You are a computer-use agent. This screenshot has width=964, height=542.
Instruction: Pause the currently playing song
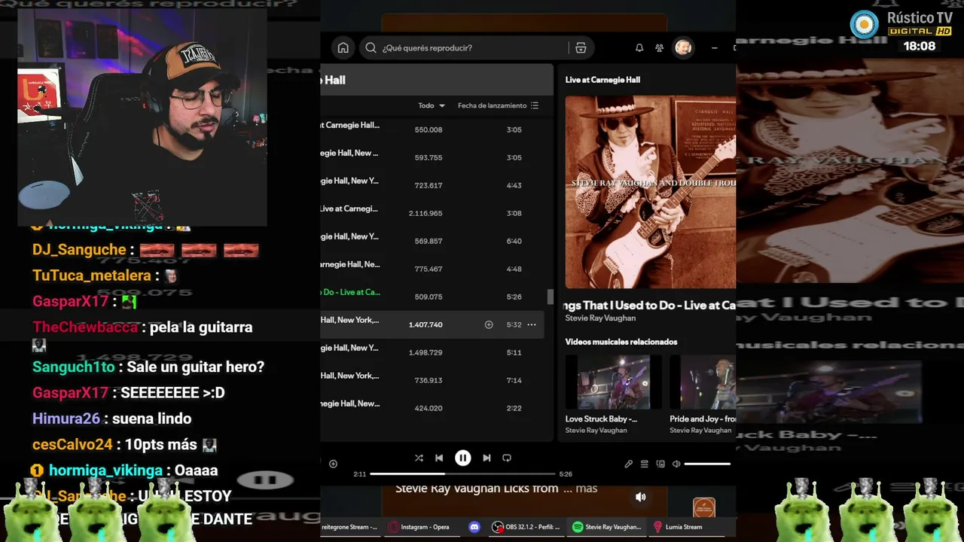pyautogui.click(x=463, y=458)
